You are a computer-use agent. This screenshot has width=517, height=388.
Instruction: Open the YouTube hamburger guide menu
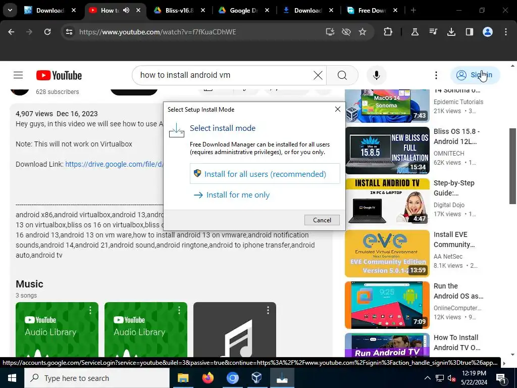[x=18, y=75]
